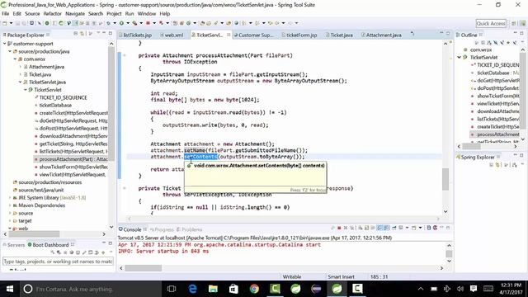Maximize the editor area

(x=447, y=33)
